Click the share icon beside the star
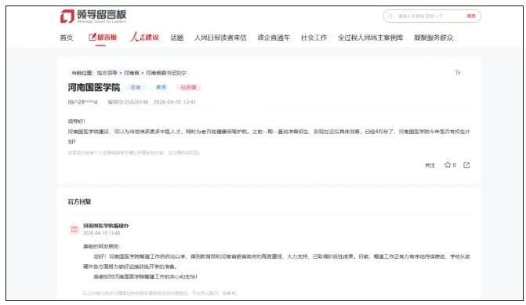The width and height of the screenshot is (526, 305). point(466,165)
